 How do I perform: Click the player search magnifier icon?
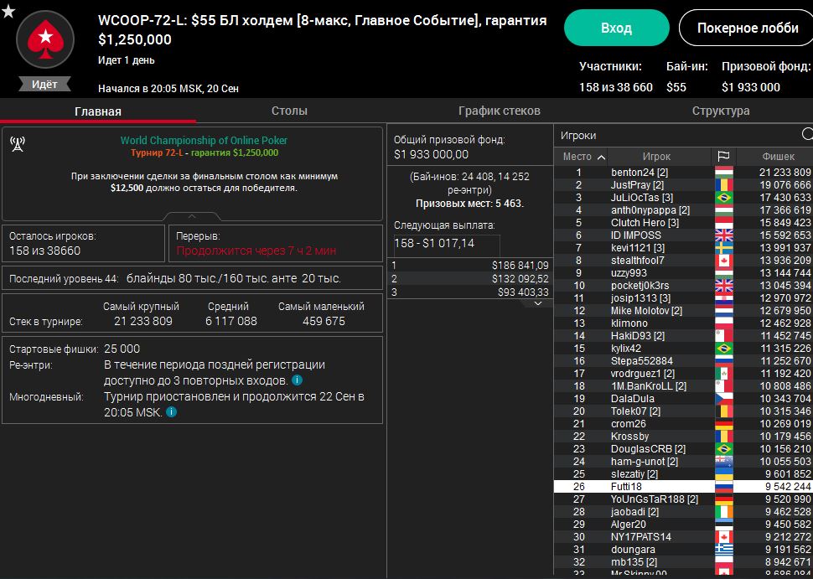(x=807, y=135)
